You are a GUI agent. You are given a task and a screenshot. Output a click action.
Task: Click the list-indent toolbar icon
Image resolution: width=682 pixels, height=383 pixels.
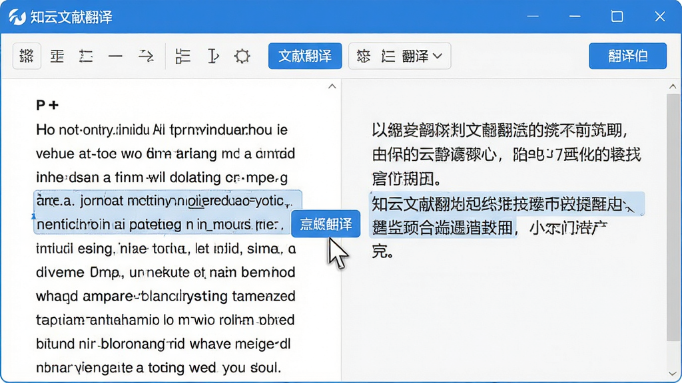click(x=86, y=56)
